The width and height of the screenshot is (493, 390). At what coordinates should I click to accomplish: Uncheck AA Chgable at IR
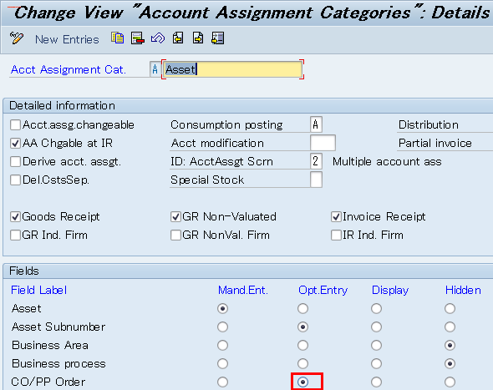pos(15,144)
